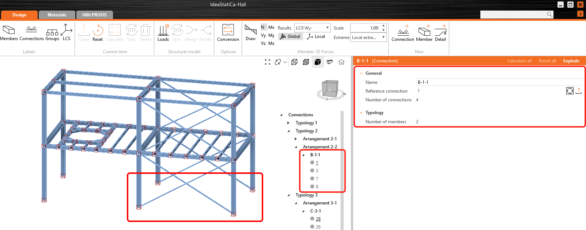The width and height of the screenshot is (586, 230).
Task: Switch to wireframe view cube icon
Action: (x=294, y=62)
